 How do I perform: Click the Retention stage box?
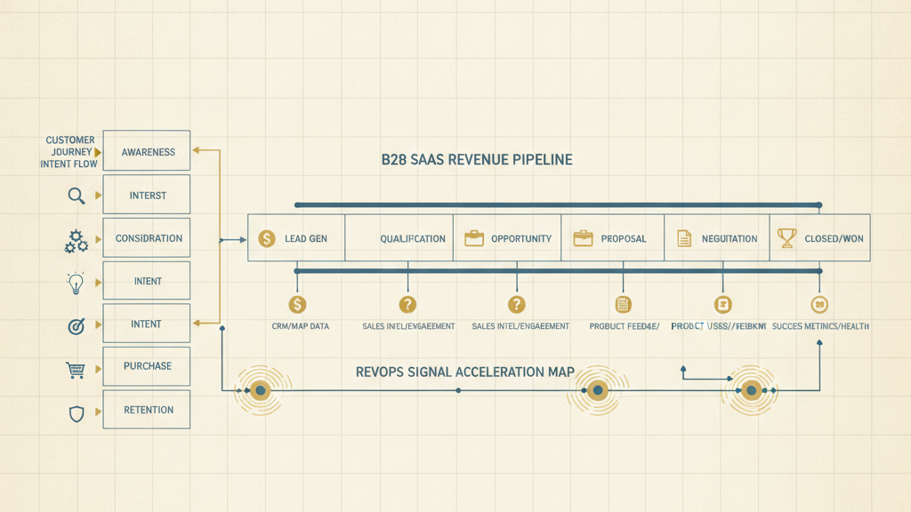[147, 409]
